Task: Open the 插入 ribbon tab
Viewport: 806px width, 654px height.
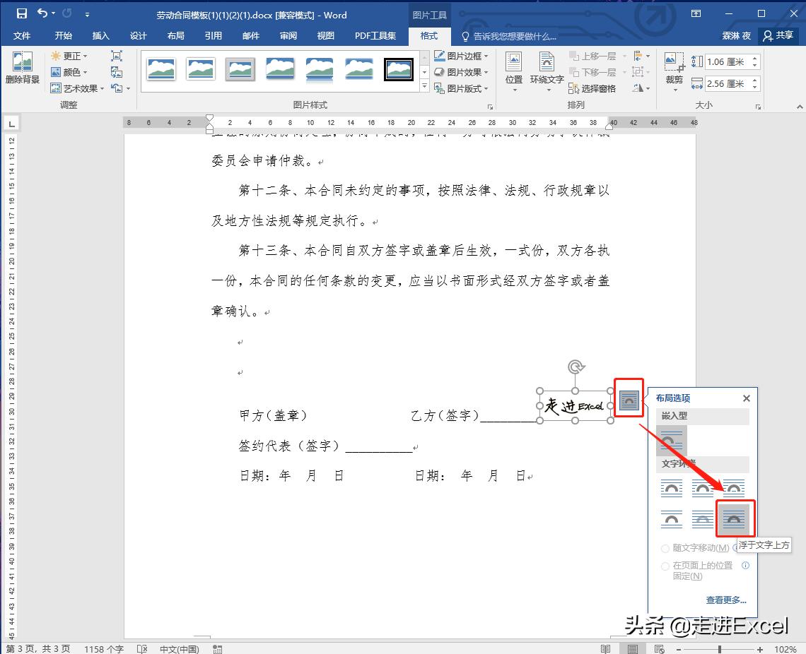Action: [101, 36]
